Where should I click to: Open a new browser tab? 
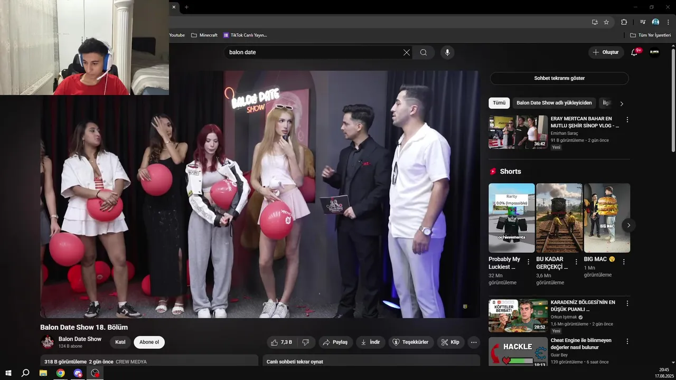point(186,7)
